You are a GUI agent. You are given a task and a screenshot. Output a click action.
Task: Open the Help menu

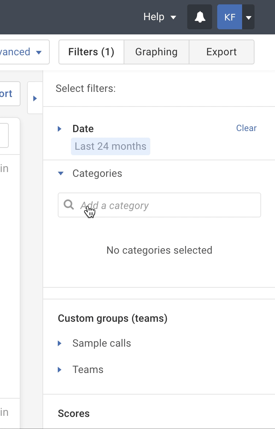[160, 17]
